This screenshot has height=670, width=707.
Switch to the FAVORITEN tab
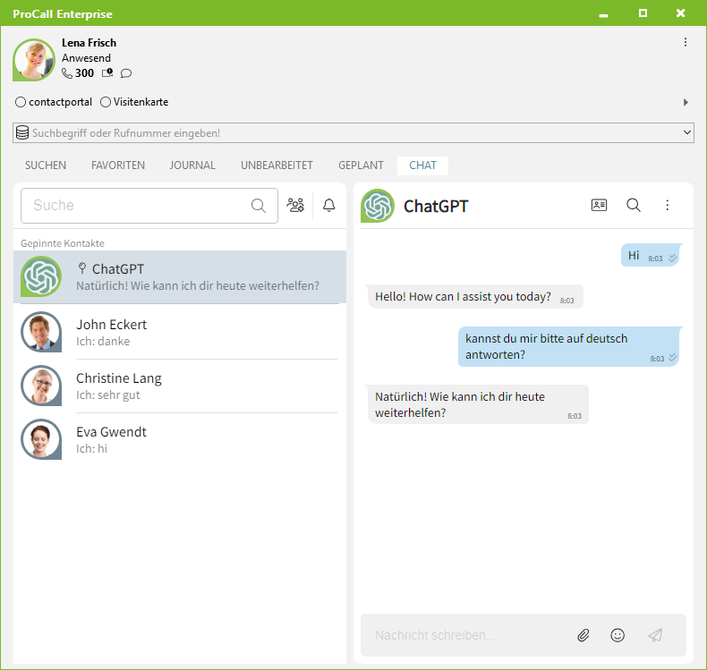point(118,165)
